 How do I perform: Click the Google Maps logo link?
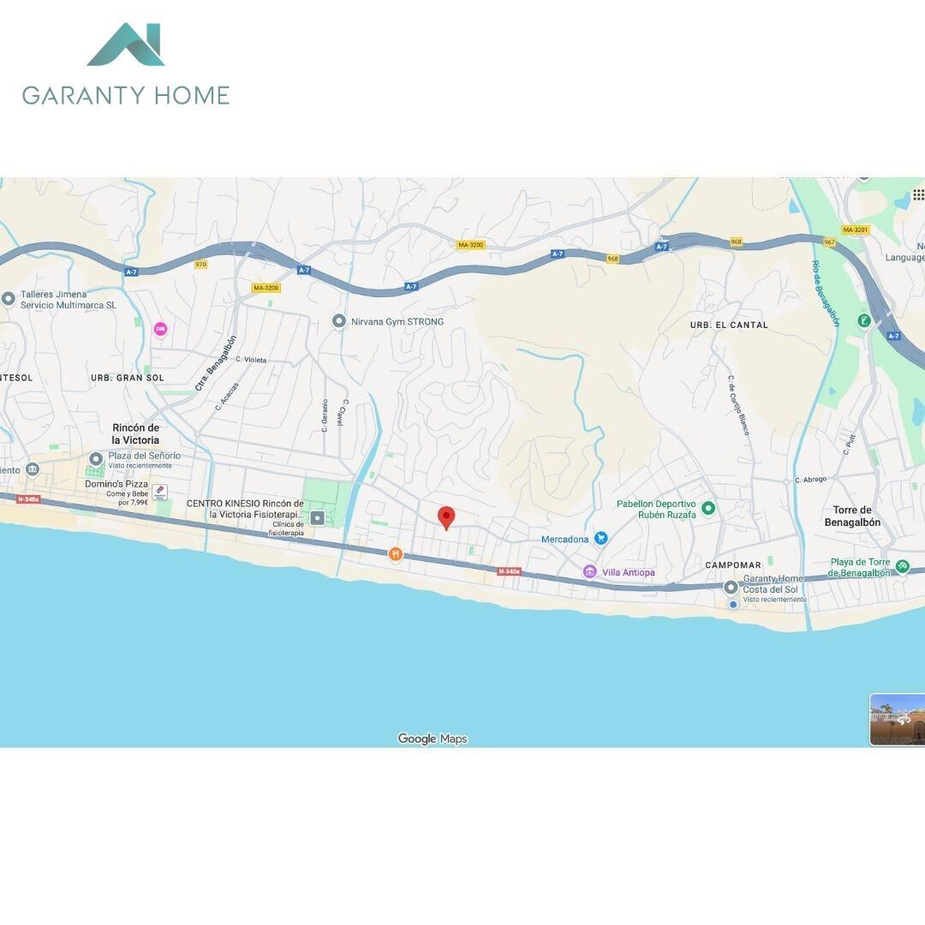tap(433, 738)
